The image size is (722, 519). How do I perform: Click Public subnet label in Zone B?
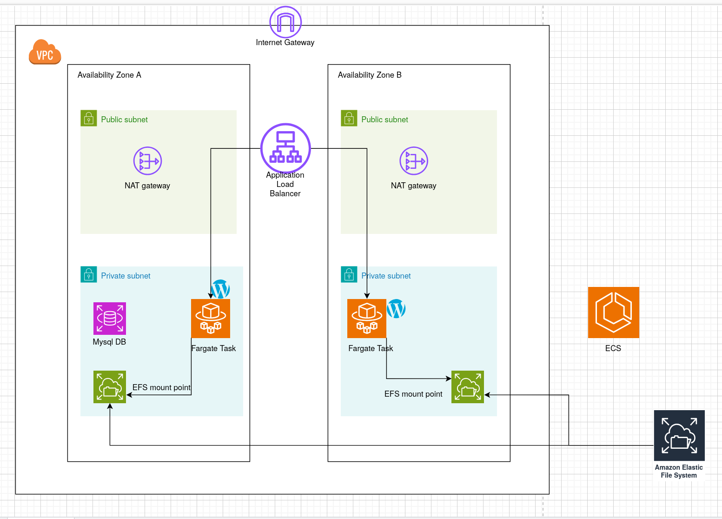(384, 120)
